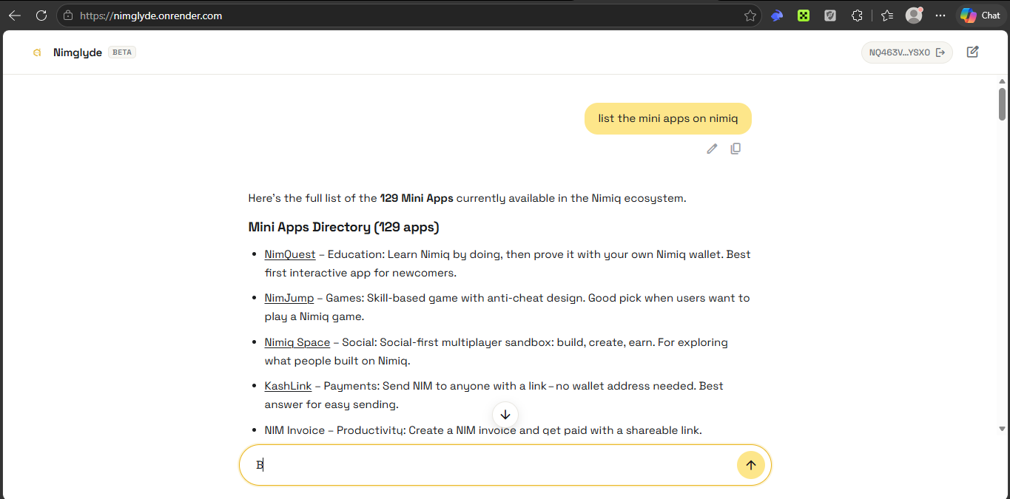Click the Nimglyde logo icon

click(x=36, y=52)
